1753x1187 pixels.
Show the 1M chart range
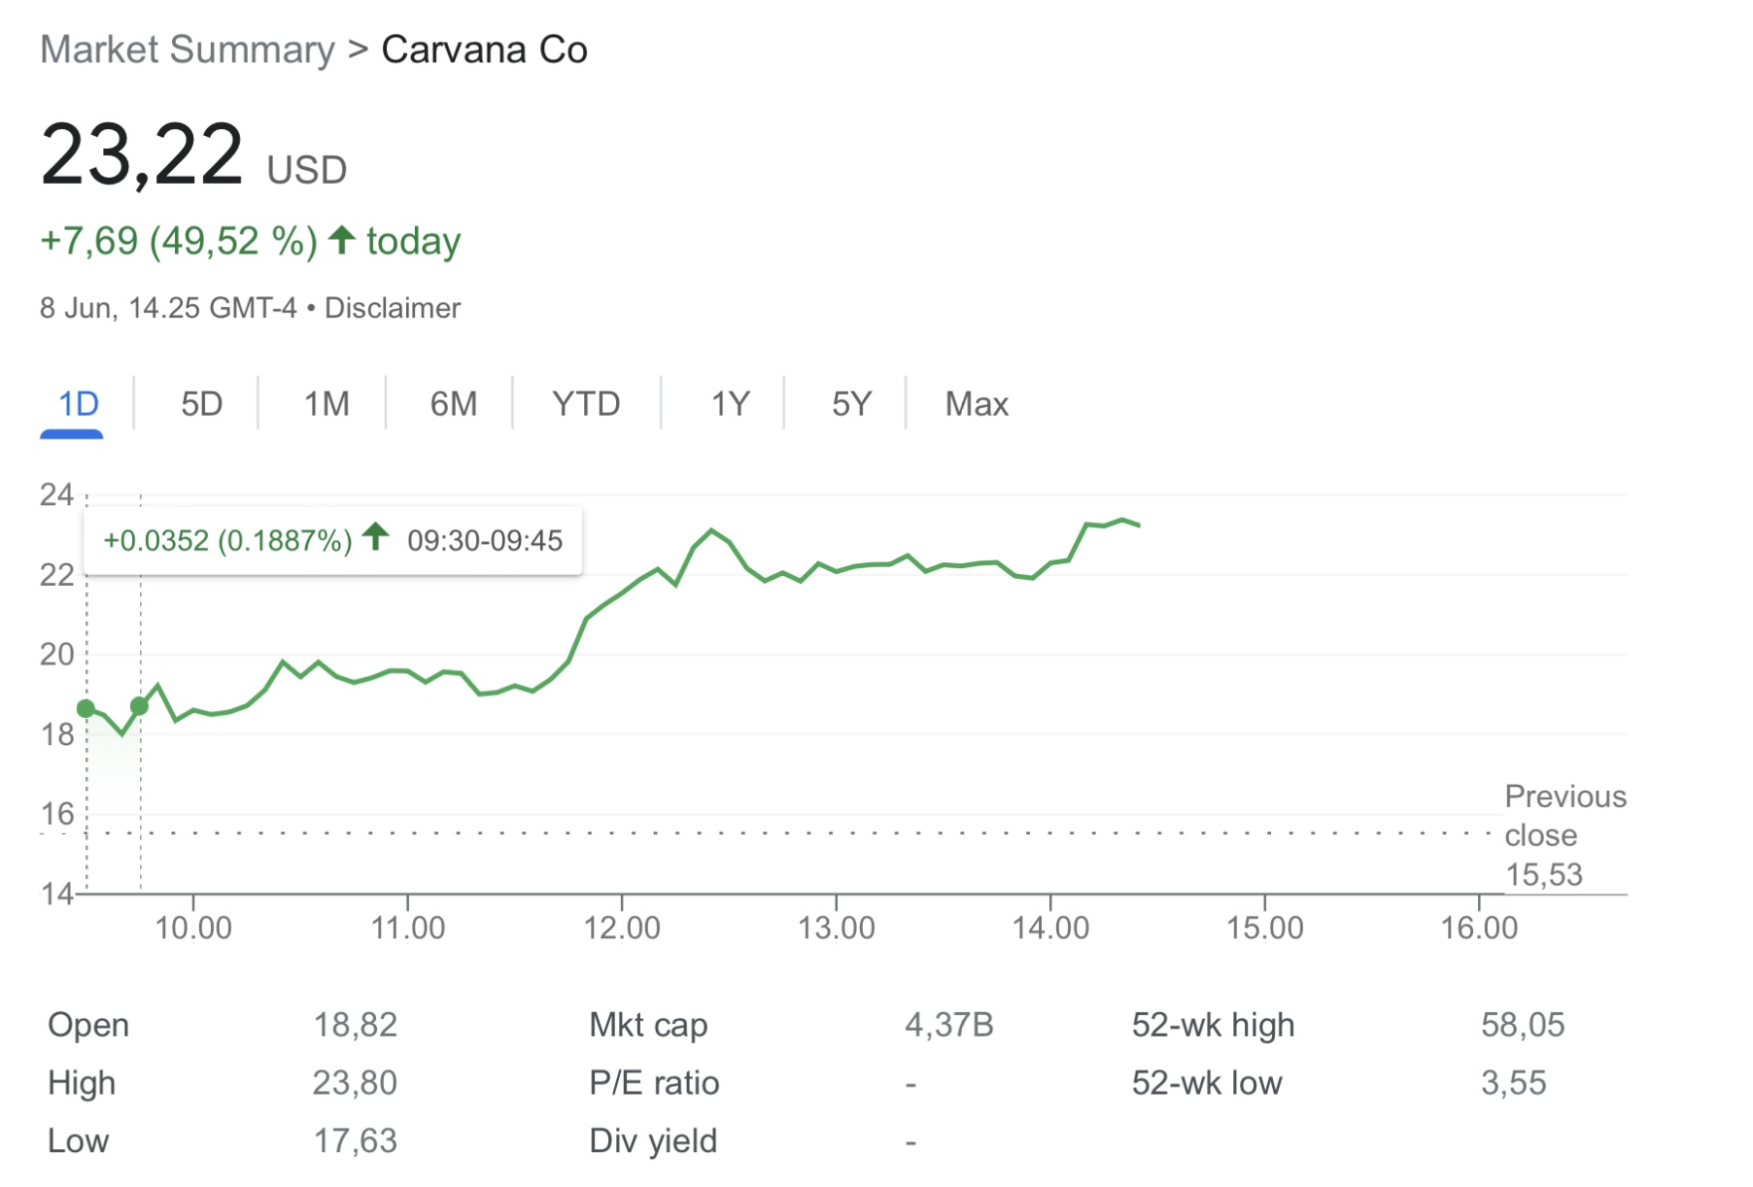click(x=327, y=404)
